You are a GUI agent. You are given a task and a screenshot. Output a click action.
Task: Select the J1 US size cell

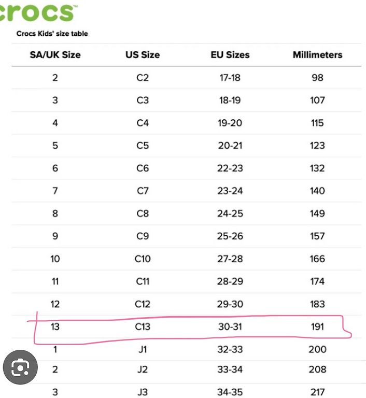(143, 349)
